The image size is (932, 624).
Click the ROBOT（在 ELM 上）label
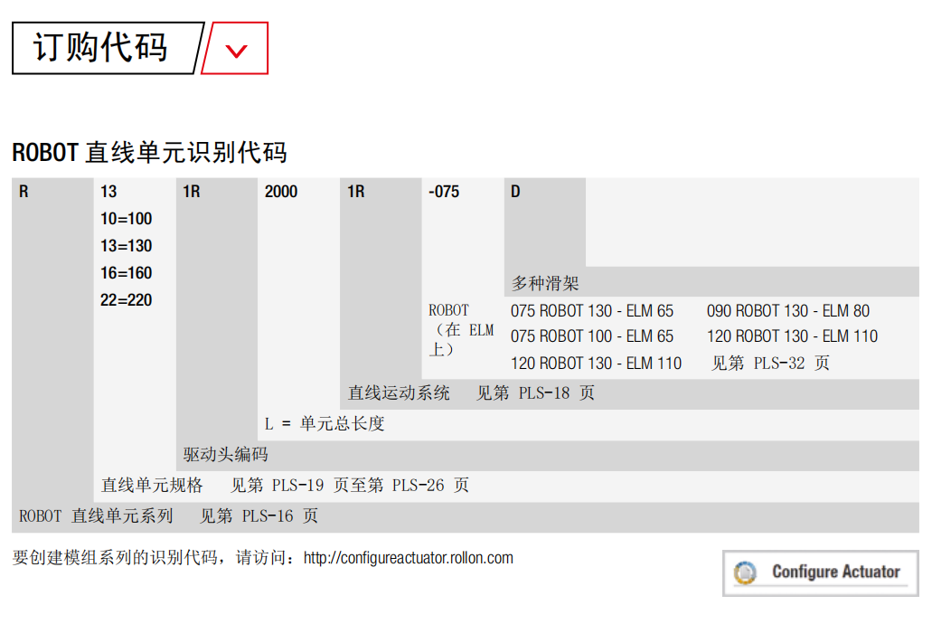(x=461, y=330)
